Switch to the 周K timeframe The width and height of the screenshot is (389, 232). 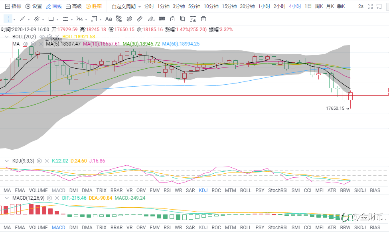319,6
